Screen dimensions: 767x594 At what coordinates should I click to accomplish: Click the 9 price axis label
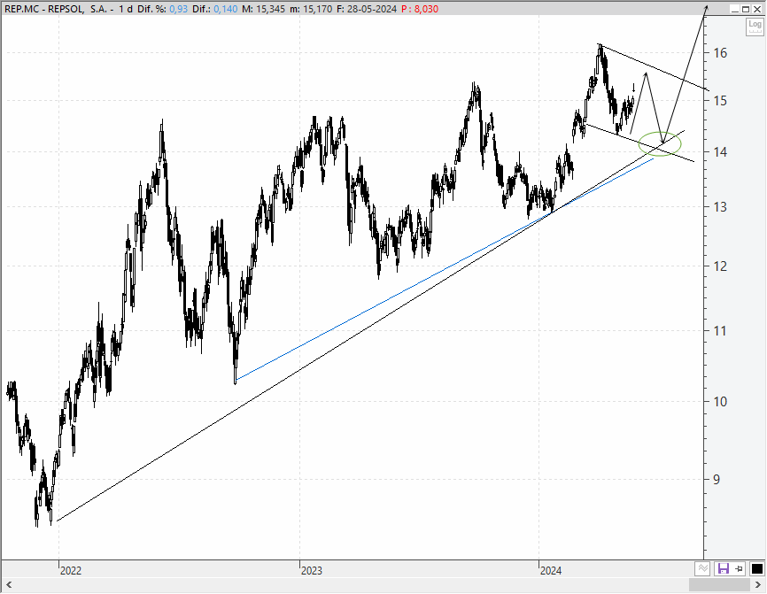tap(717, 480)
